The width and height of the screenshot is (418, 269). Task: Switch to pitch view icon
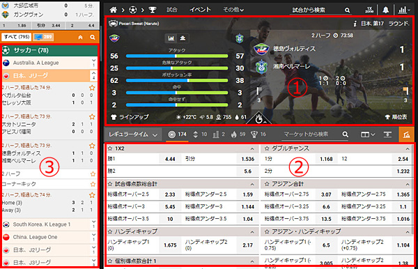click(183, 38)
